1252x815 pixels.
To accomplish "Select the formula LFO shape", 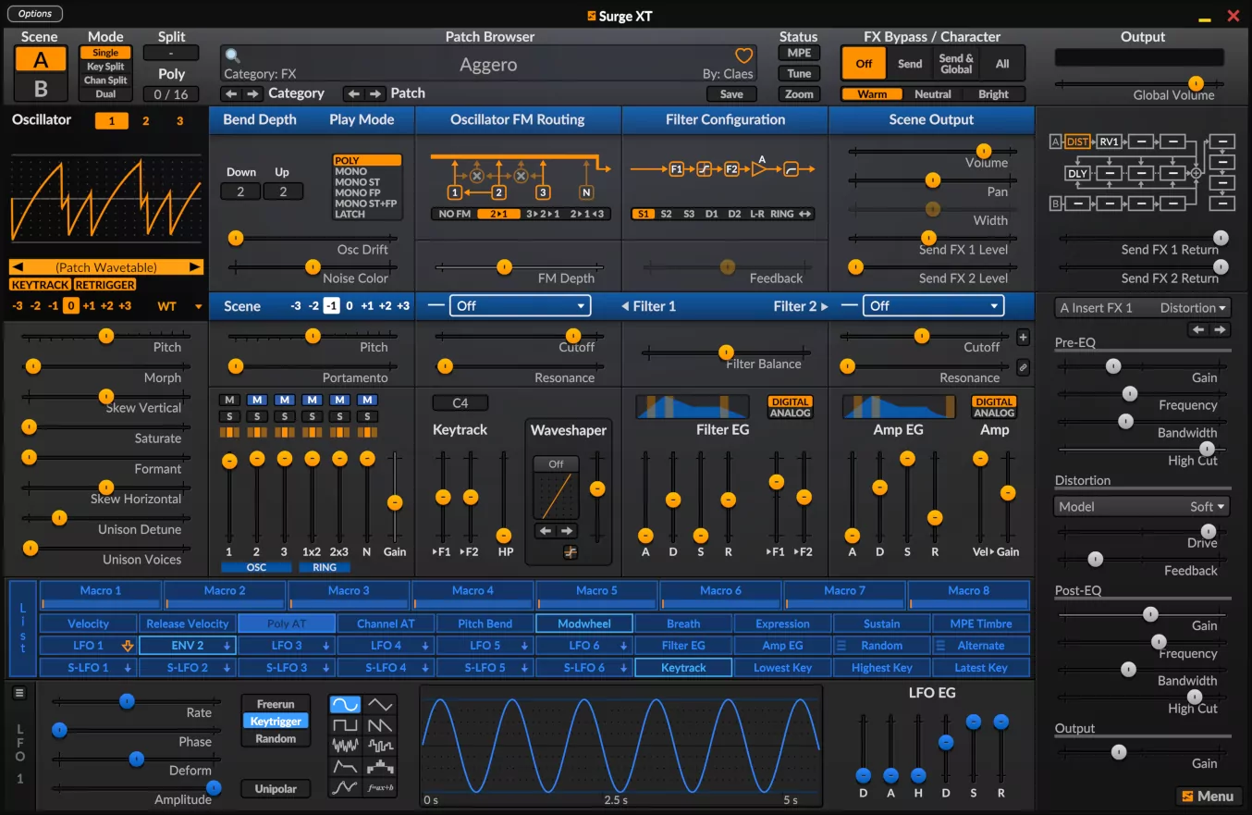I will (380, 788).
